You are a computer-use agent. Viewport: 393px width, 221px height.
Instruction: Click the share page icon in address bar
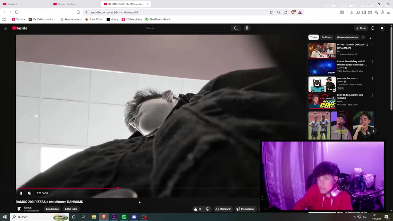tap(286, 12)
